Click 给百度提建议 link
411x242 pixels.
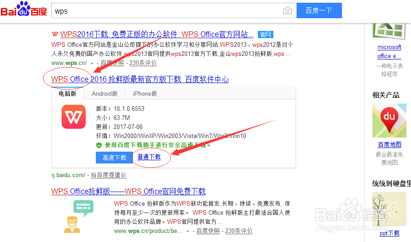click(x=109, y=175)
